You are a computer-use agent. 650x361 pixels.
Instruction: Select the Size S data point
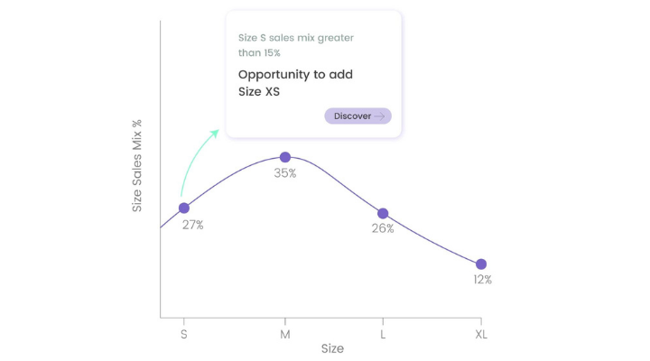184,208
